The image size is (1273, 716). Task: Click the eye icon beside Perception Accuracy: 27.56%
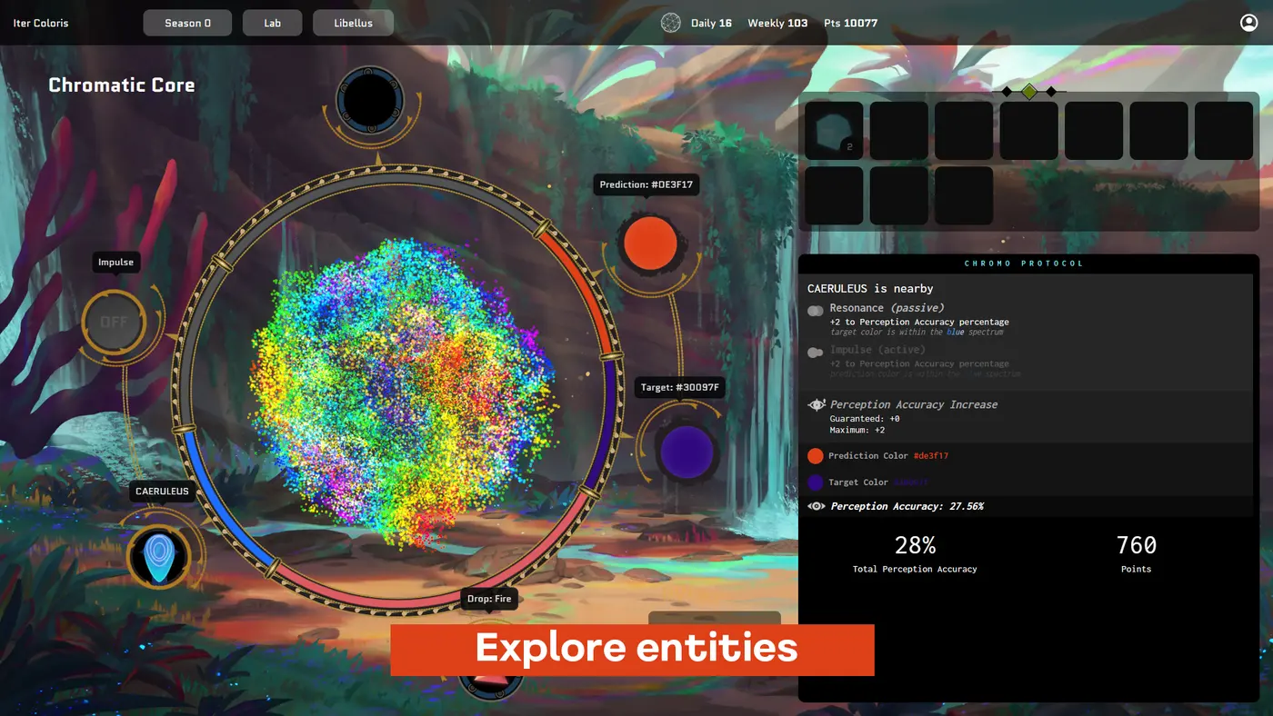817,506
